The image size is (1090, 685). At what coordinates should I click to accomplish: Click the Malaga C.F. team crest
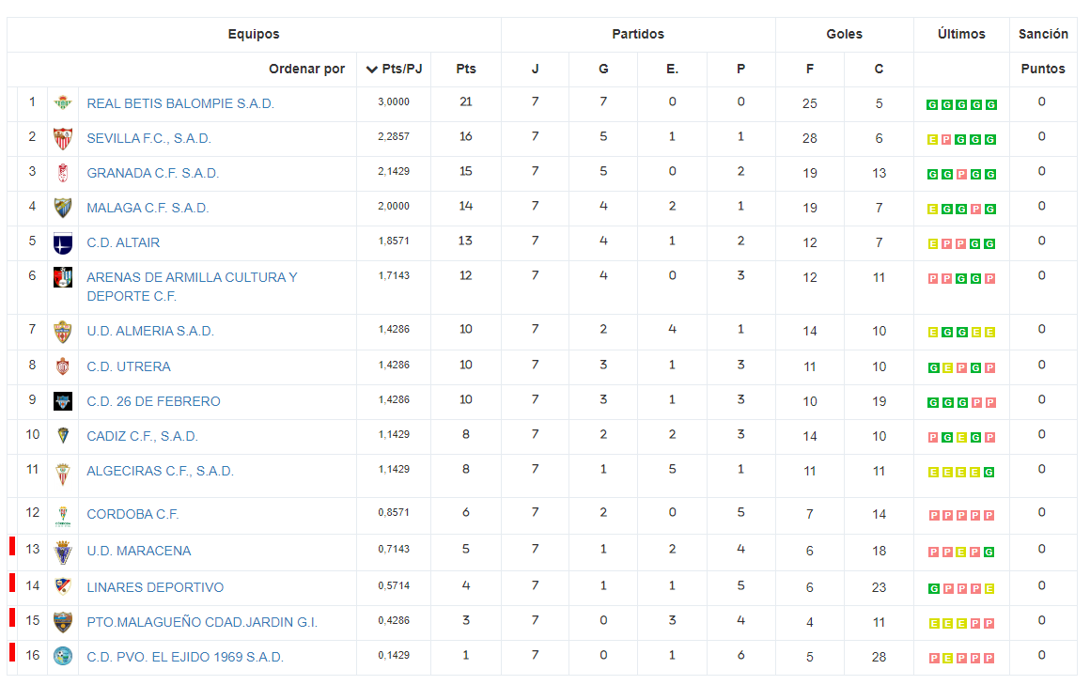(63, 208)
